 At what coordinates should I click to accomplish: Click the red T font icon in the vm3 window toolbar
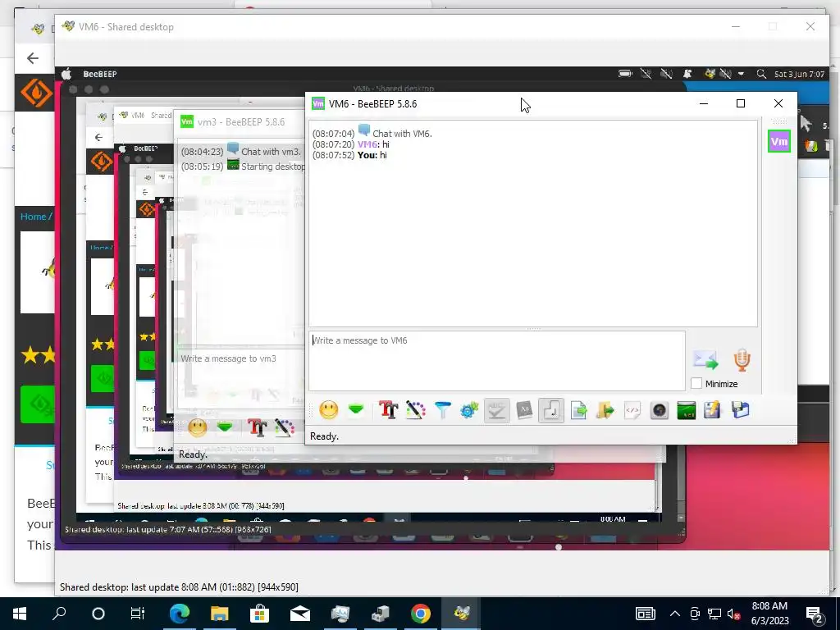pos(257,427)
